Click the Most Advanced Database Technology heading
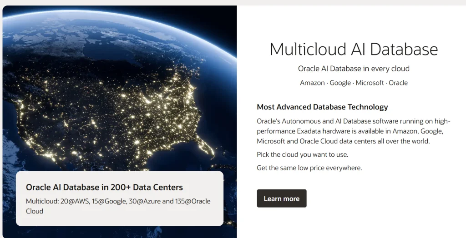This screenshot has height=238, width=466. 322,107
